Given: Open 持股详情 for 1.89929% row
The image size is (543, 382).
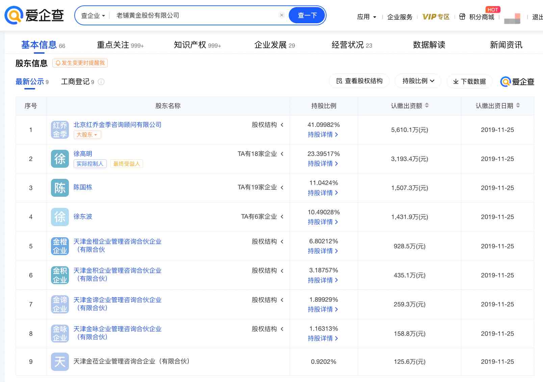Looking at the screenshot, I should click(322, 309).
